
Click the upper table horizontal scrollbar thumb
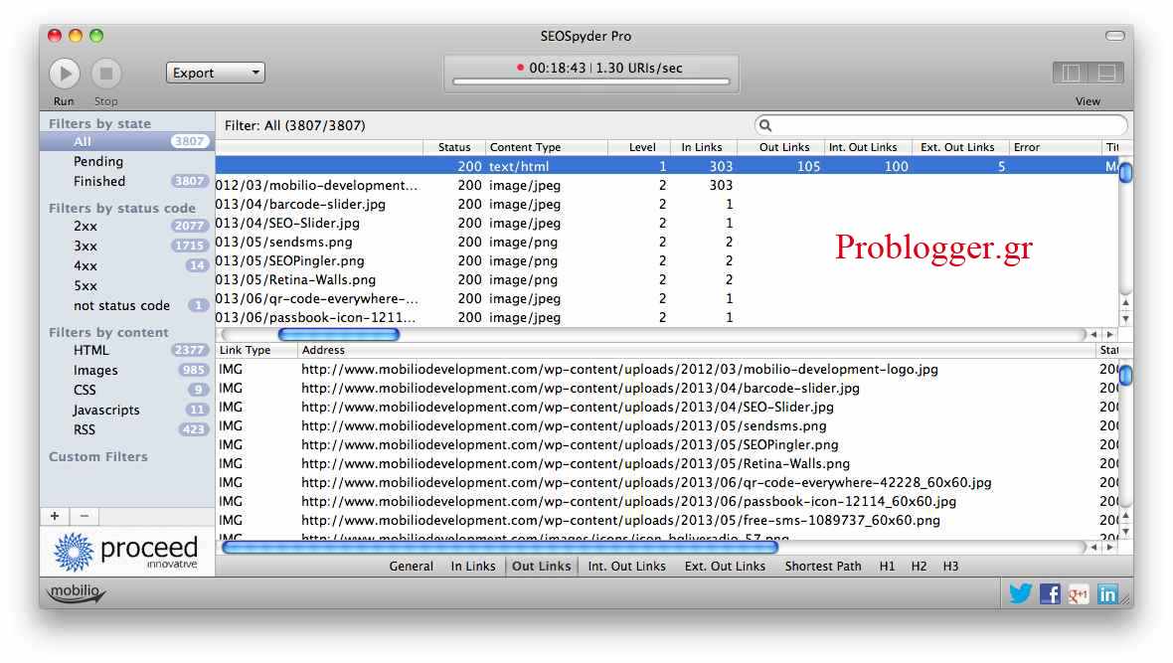339,335
